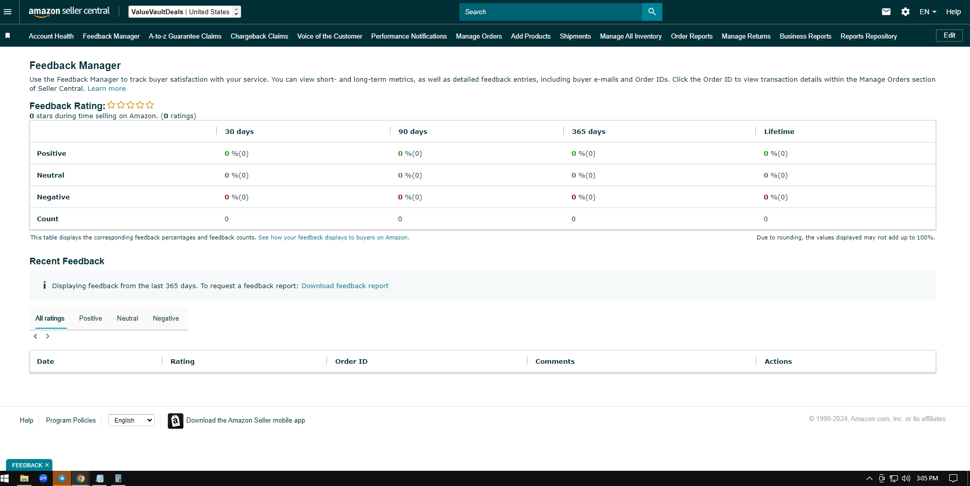This screenshot has height=486, width=970.
Task: Open the settings gear icon
Action: [x=906, y=12]
